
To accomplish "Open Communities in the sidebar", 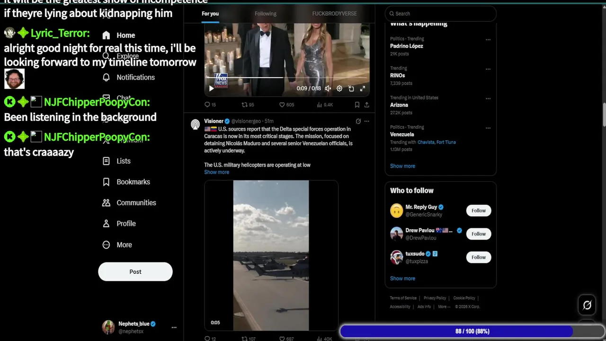I will (129, 203).
